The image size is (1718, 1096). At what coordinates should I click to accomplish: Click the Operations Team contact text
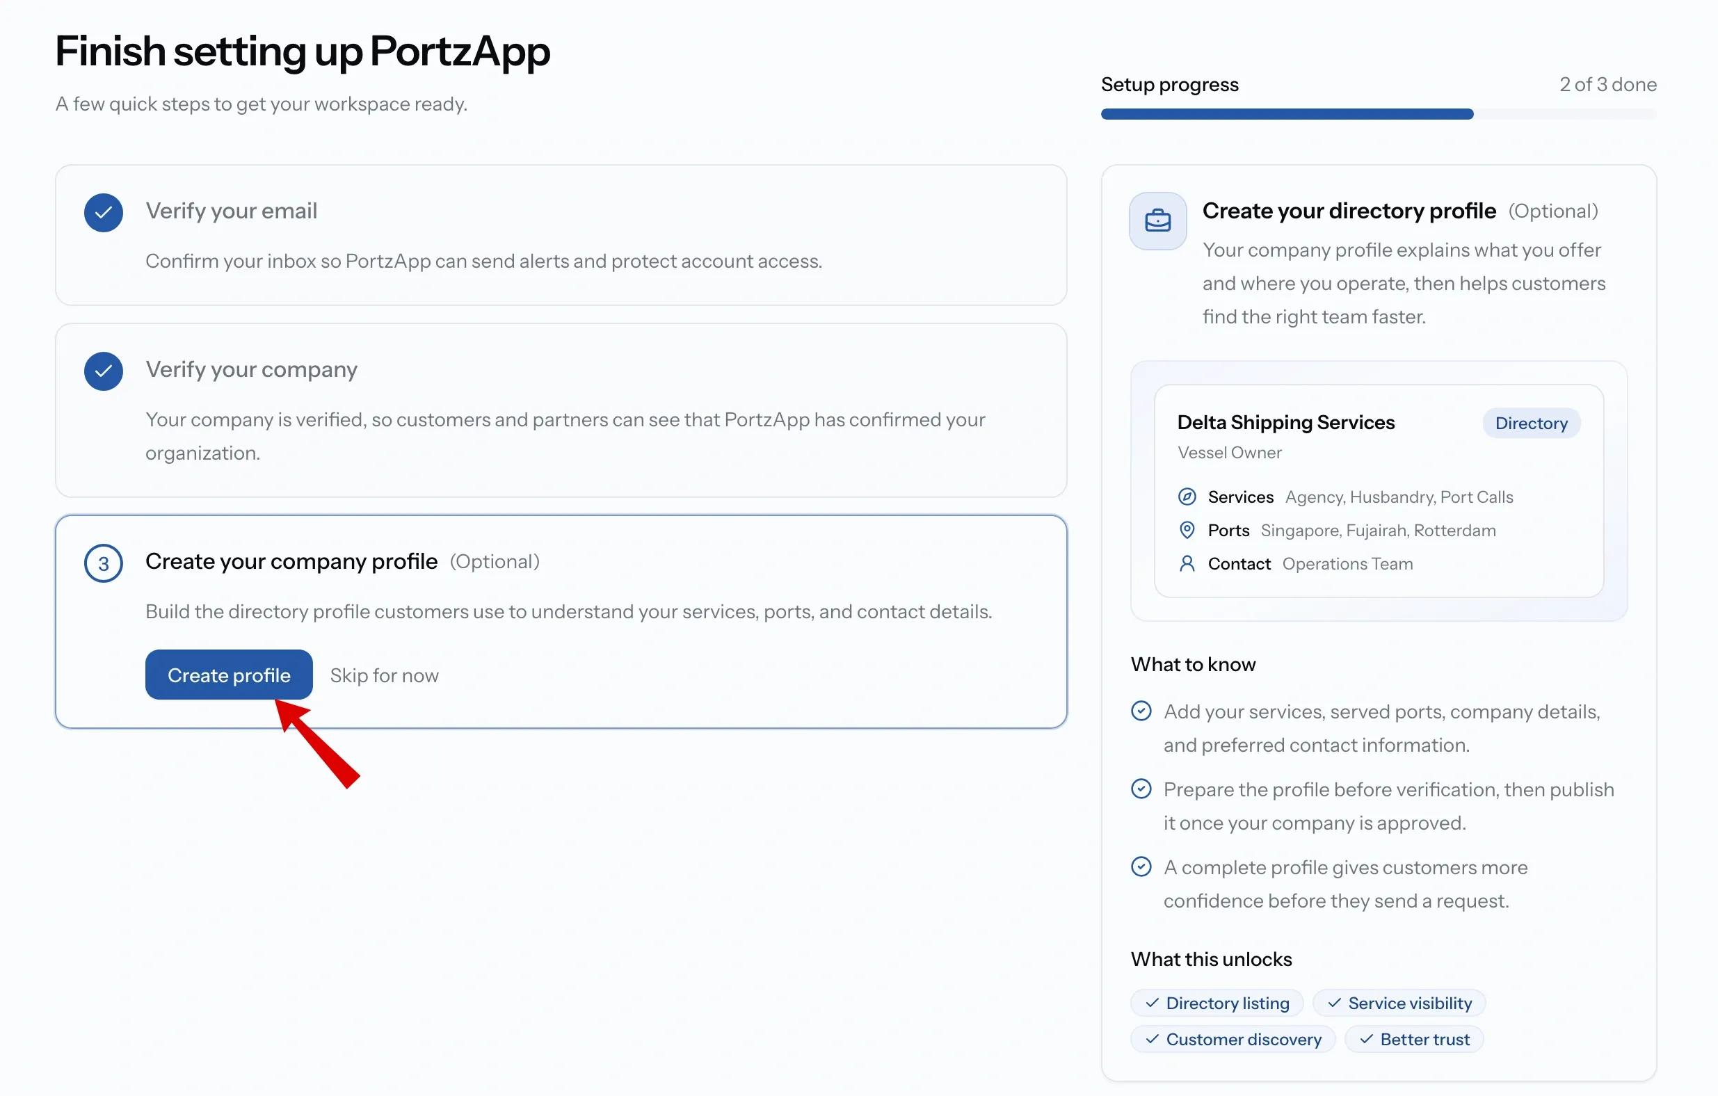coord(1347,564)
